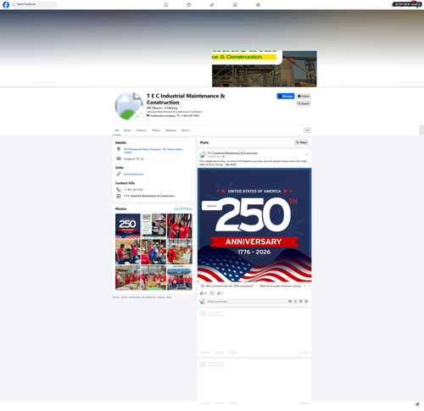Expand post text with See more

click(231, 164)
